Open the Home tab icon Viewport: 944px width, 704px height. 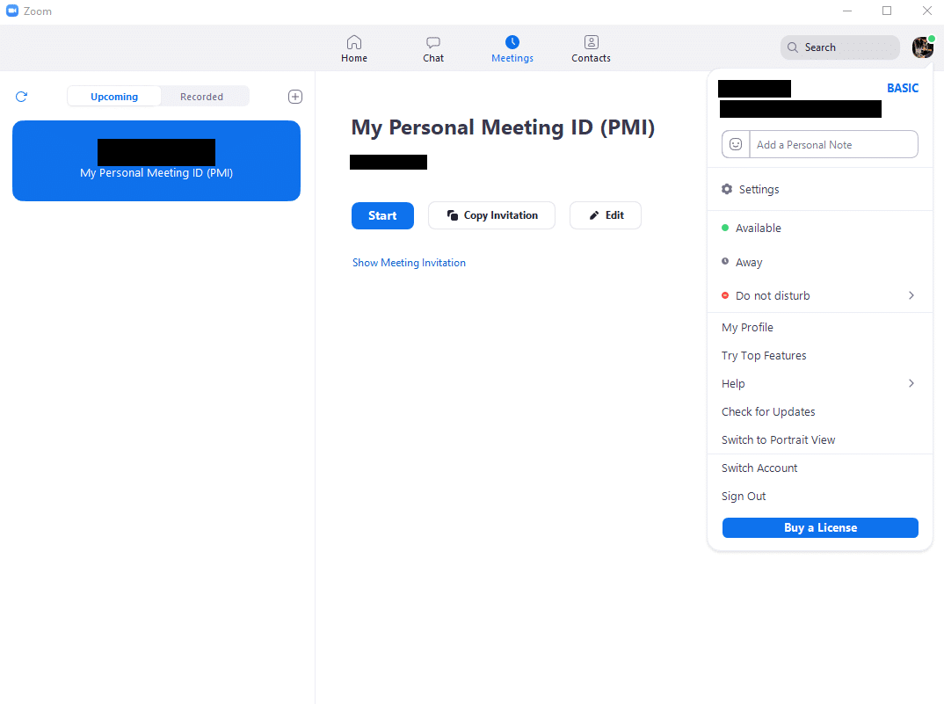pyautogui.click(x=354, y=42)
